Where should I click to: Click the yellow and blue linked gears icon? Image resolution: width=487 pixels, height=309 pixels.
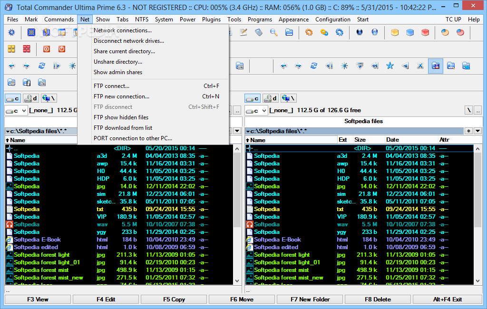[x=324, y=32]
